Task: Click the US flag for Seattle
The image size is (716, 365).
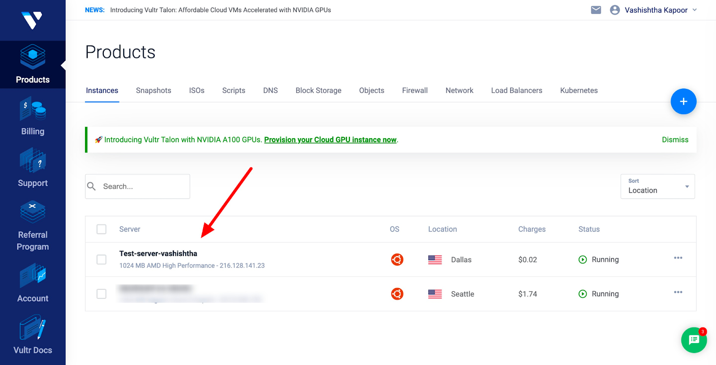Action: [435, 294]
